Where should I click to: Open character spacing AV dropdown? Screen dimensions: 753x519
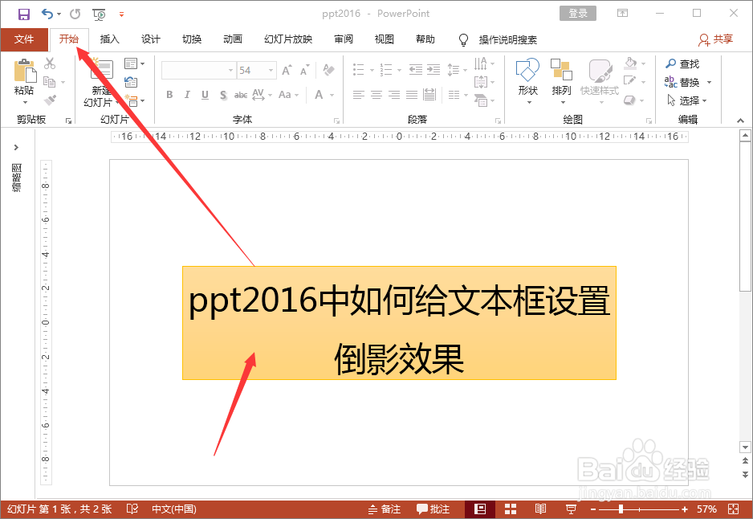pyautogui.click(x=263, y=95)
